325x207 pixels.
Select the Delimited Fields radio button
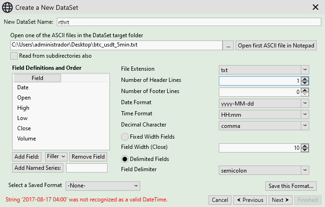coord(125,159)
